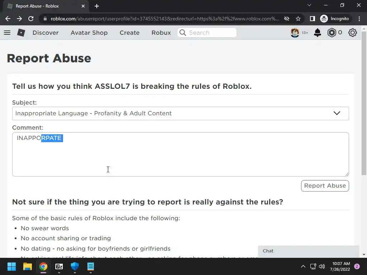Open the notifications bell
The height and width of the screenshot is (275, 367).
(x=318, y=33)
